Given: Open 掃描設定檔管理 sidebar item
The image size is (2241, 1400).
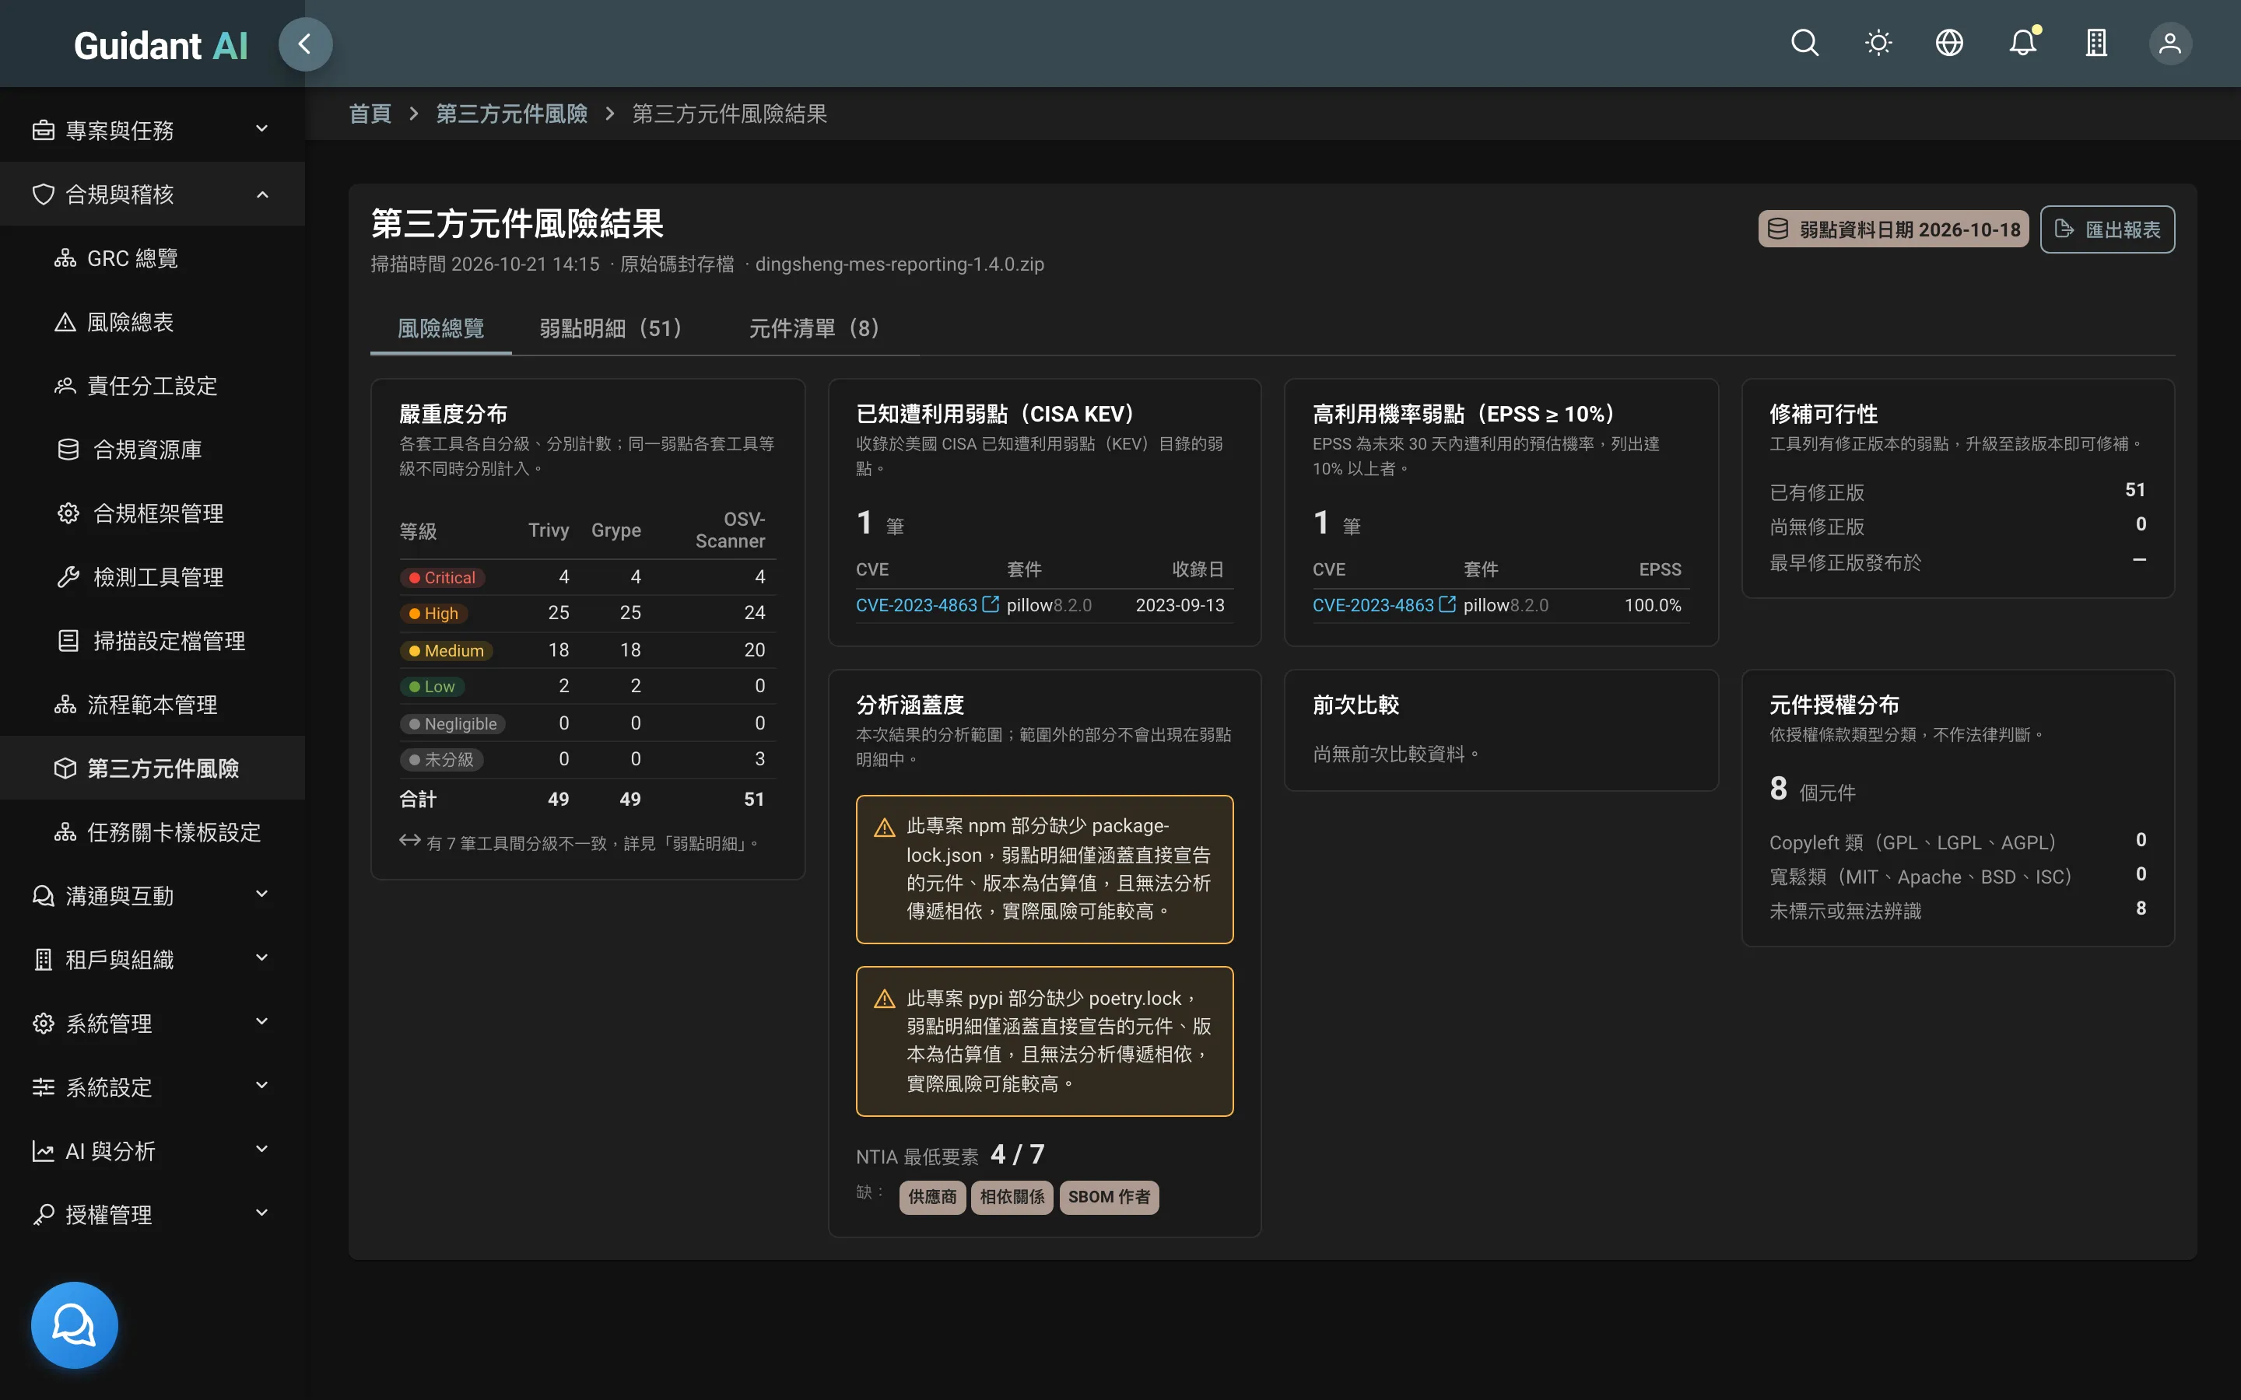Looking at the screenshot, I should pyautogui.click(x=153, y=641).
